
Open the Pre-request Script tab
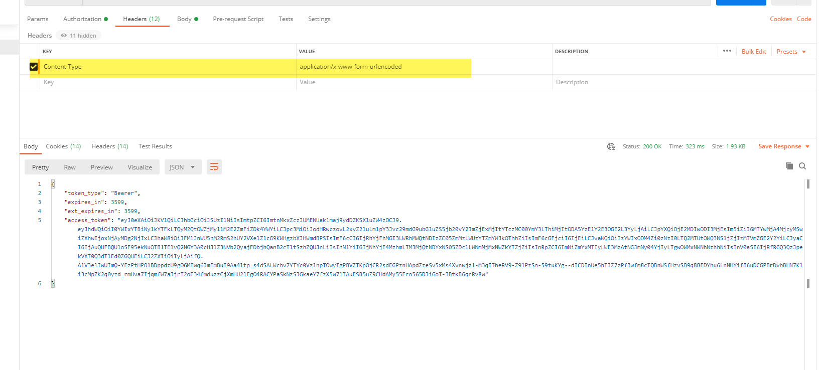[238, 19]
